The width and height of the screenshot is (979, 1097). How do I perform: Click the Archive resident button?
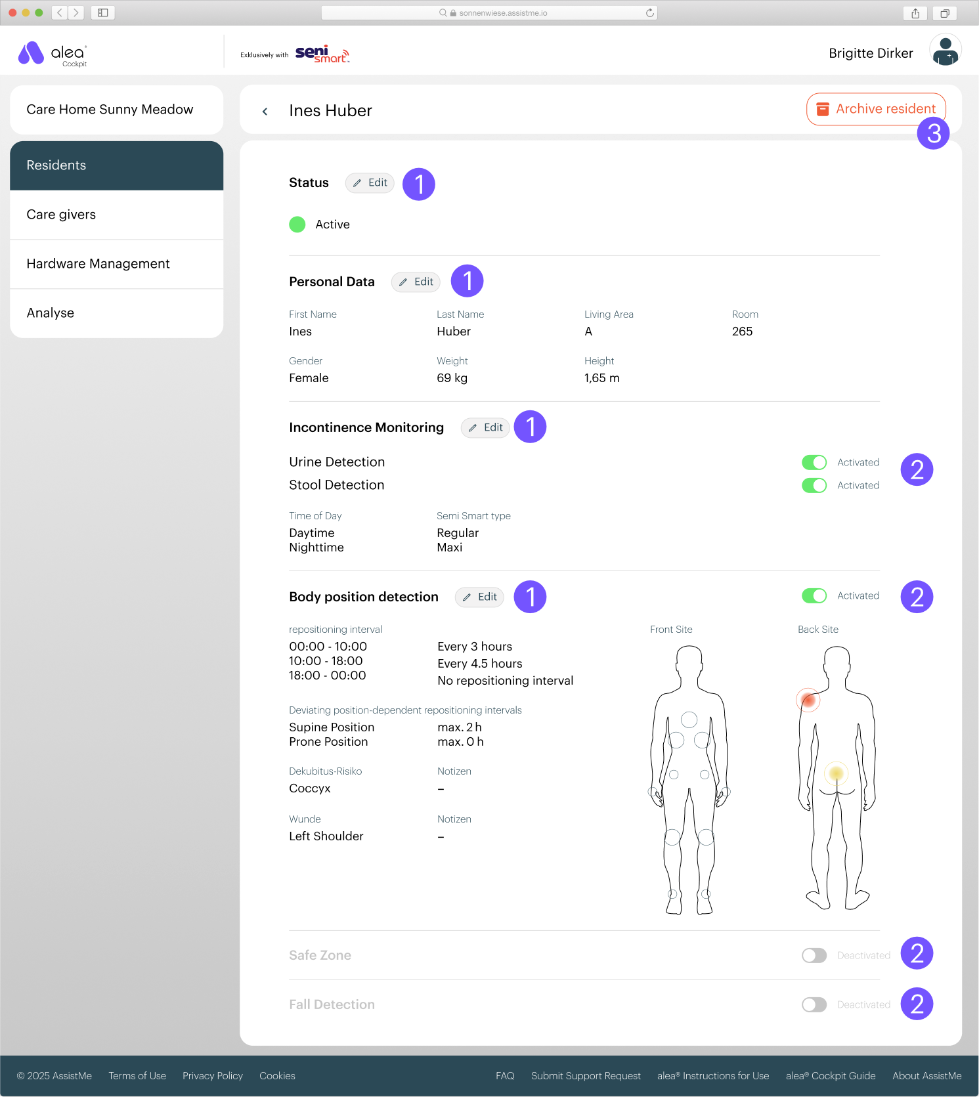click(x=876, y=109)
